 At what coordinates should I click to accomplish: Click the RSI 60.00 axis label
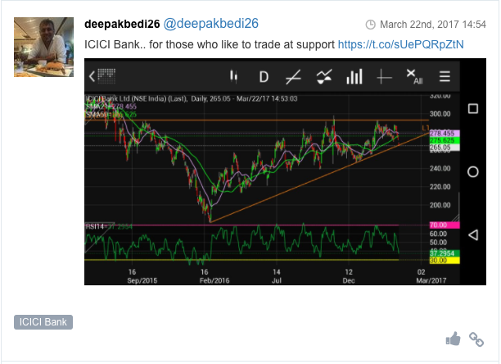click(x=438, y=234)
